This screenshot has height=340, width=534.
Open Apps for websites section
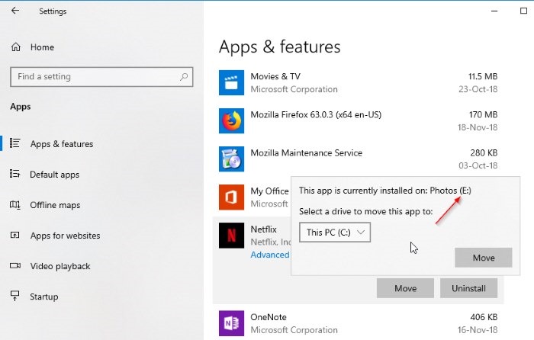tap(65, 236)
